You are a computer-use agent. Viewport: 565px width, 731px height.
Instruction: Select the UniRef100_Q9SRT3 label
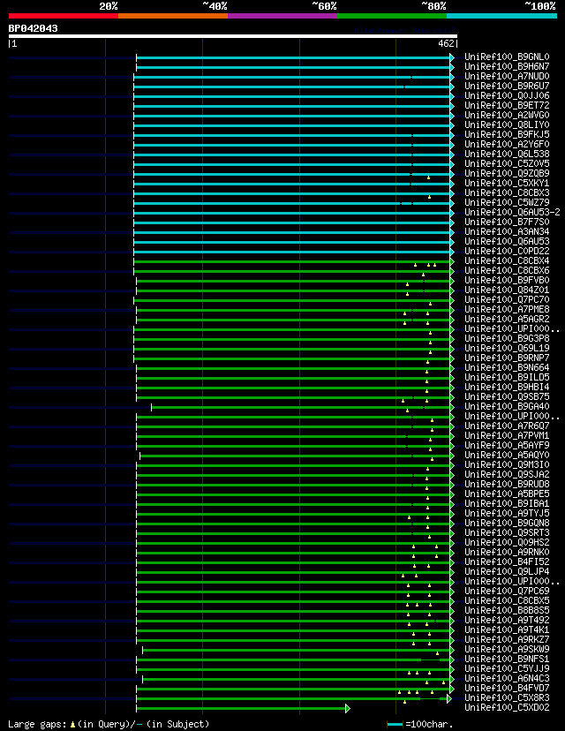(507, 533)
